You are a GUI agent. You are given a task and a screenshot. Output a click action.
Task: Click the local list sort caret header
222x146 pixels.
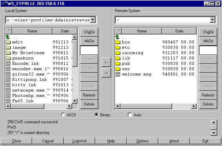(x=9, y=31)
